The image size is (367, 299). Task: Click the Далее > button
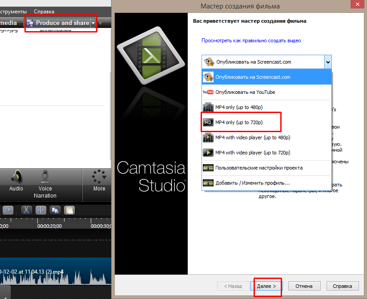pos(266,286)
